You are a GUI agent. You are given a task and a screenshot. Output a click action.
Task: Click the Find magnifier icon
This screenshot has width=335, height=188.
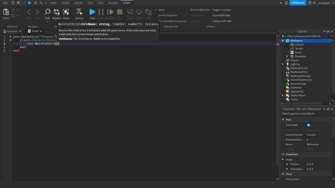47,12
